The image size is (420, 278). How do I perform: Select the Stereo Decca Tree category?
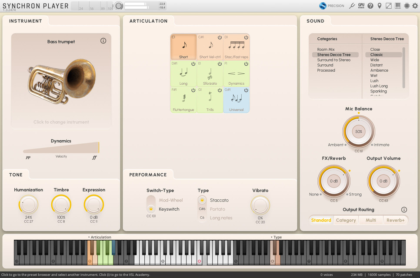335,55
